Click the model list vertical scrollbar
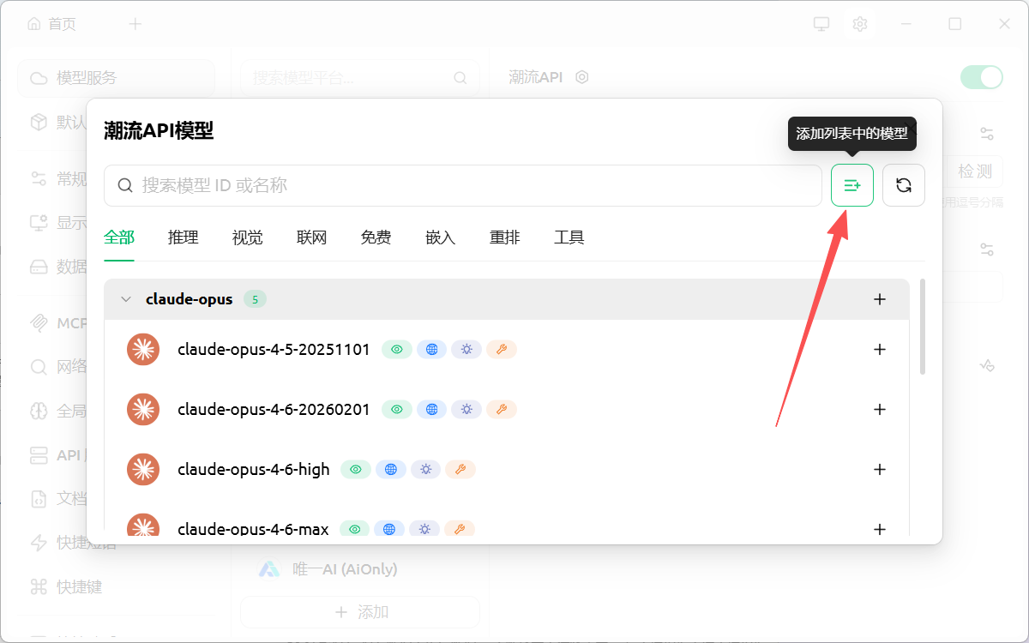1029x643 pixels. [923, 326]
